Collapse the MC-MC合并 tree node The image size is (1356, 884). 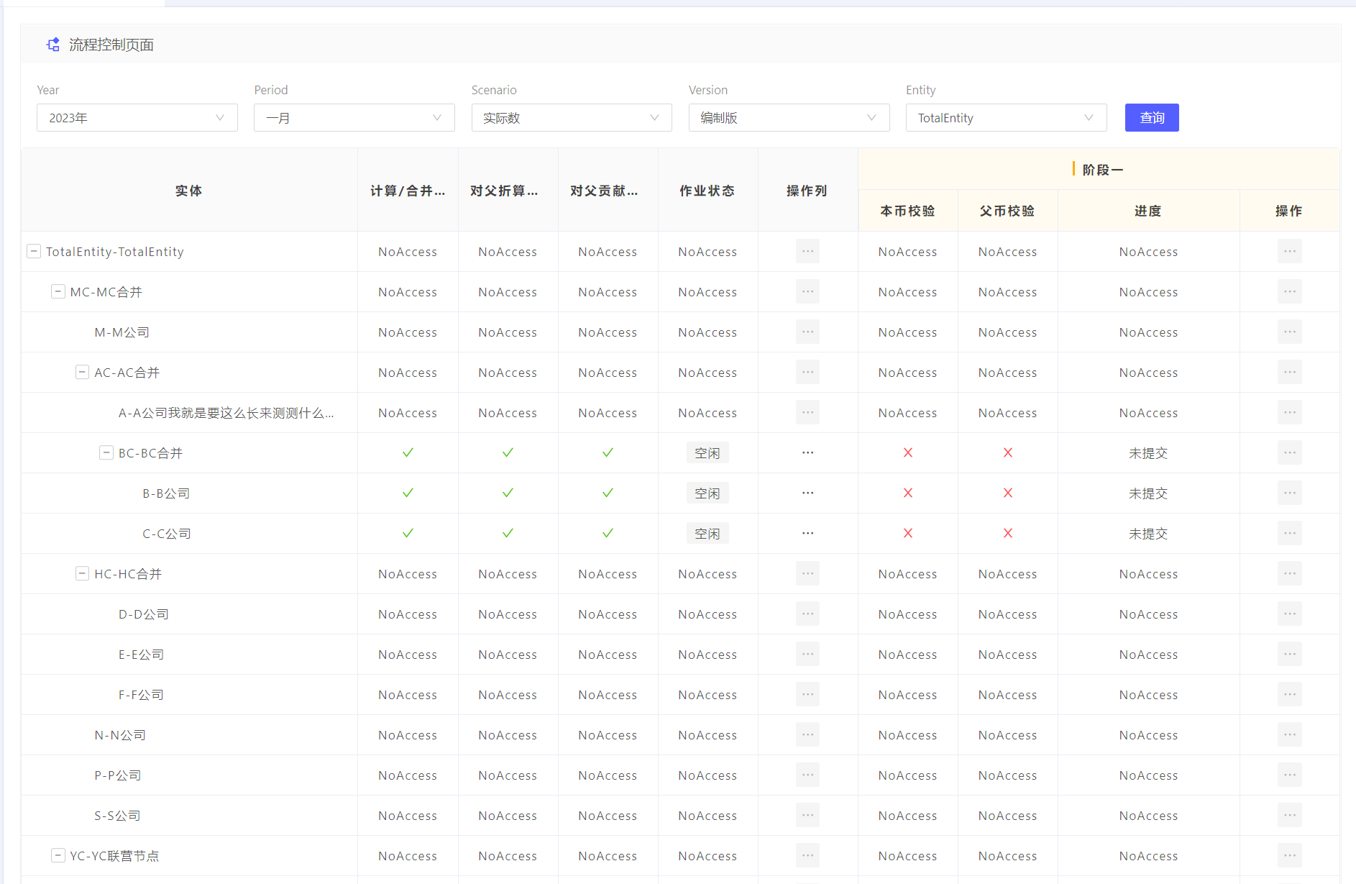point(58,292)
